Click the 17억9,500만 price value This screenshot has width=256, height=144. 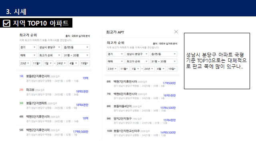coord(81,132)
